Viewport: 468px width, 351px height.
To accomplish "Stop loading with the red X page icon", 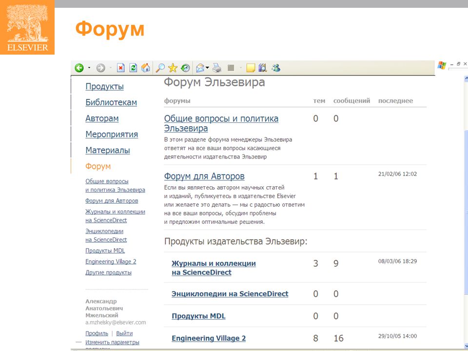I will [x=120, y=68].
